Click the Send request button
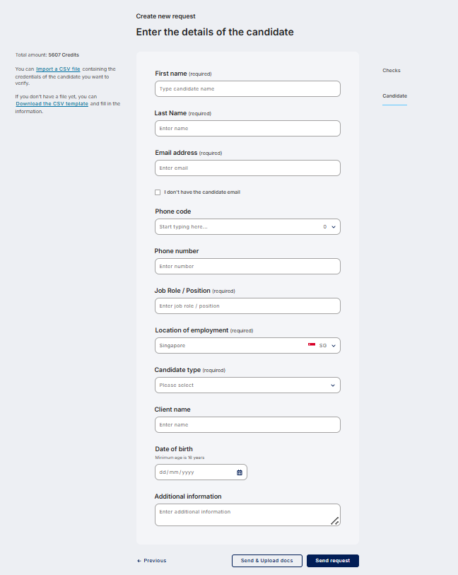 pyautogui.click(x=333, y=561)
